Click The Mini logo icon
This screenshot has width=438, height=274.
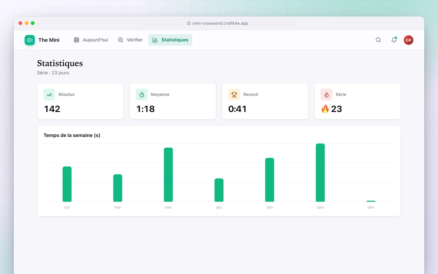tap(30, 40)
